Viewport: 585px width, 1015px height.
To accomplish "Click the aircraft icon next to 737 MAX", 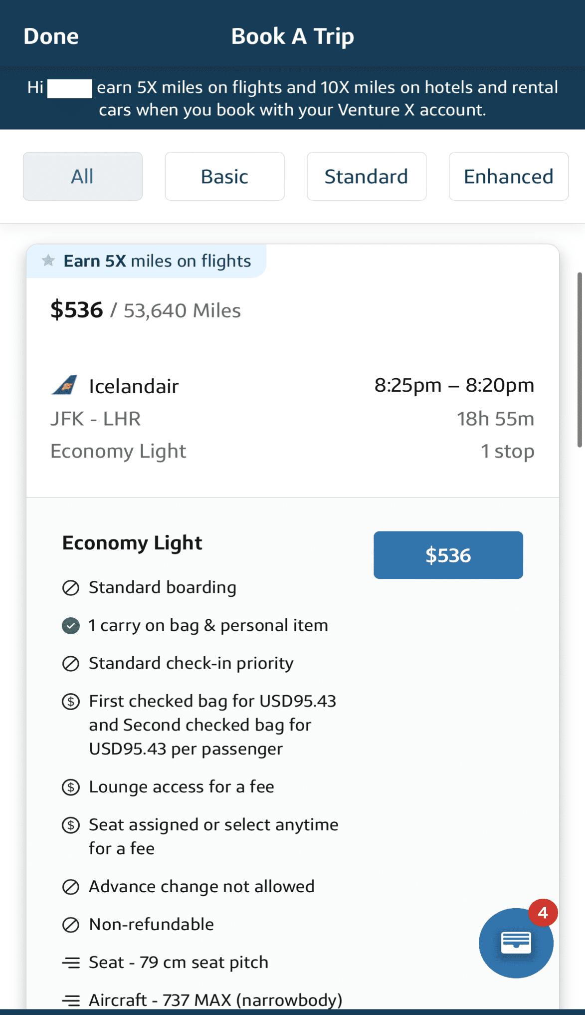I will (71, 1000).
